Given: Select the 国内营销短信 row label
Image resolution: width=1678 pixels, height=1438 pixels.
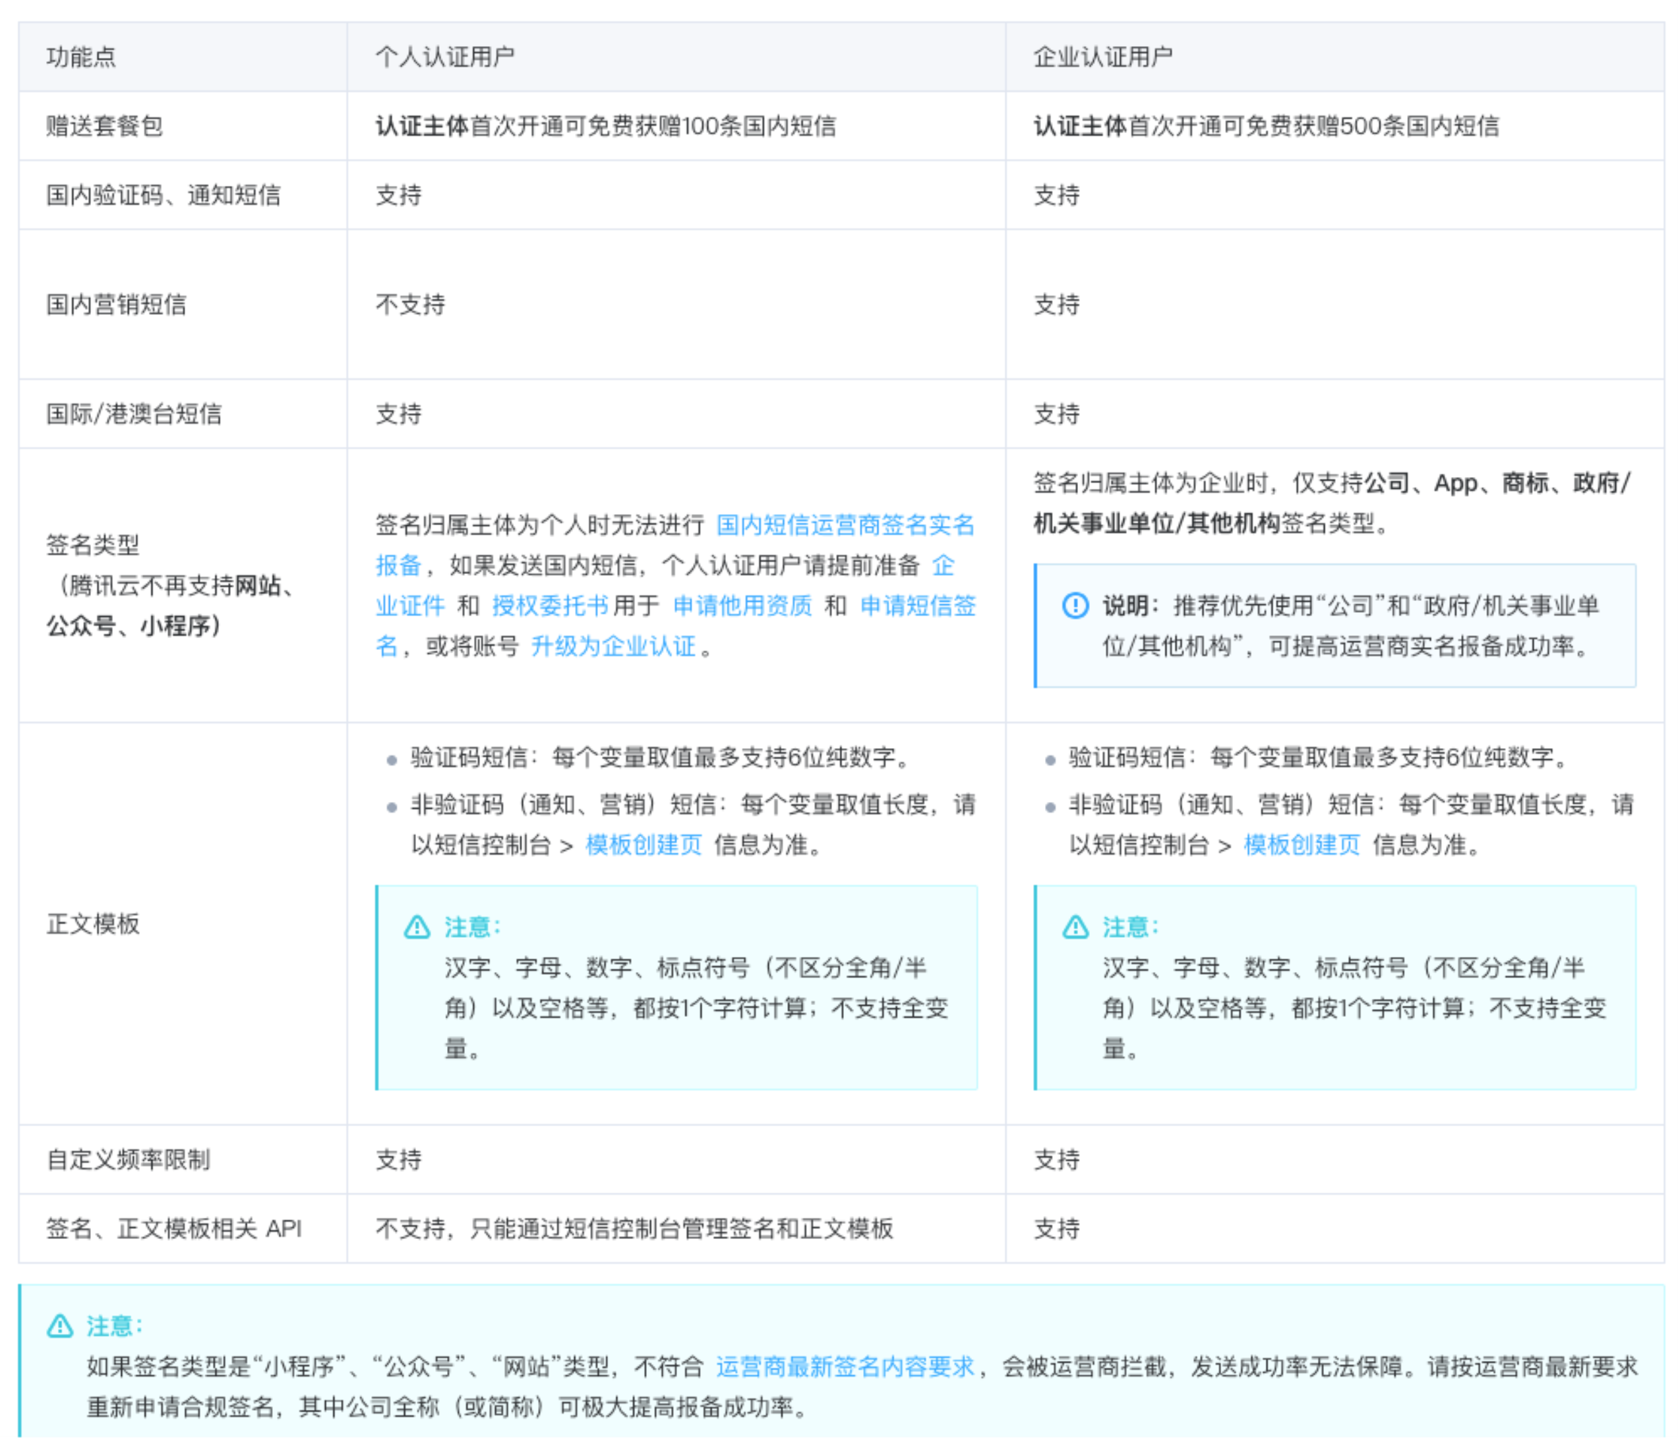Looking at the screenshot, I should 117,304.
